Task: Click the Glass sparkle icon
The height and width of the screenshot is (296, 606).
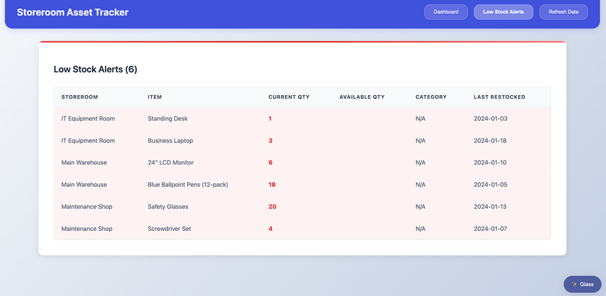Action: (x=575, y=284)
